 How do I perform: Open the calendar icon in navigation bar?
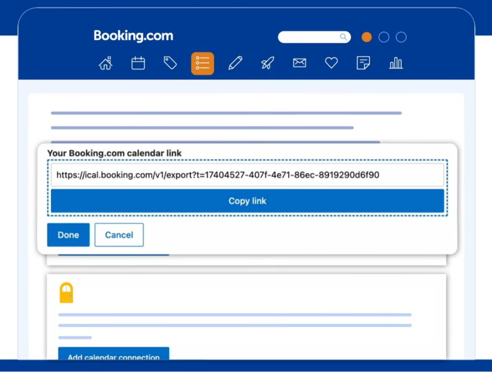pos(138,63)
